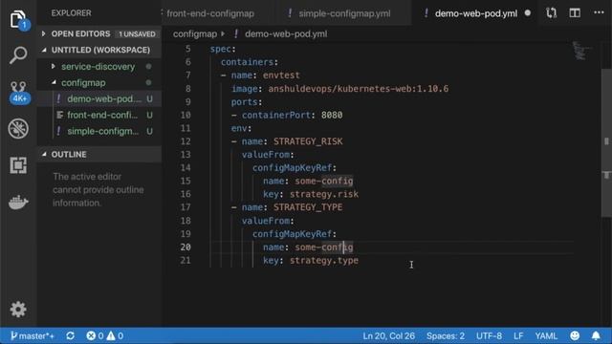The image size is (612, 344).
Task: Click STRATEGY_TYPE env name text
Action: (308, 207)
